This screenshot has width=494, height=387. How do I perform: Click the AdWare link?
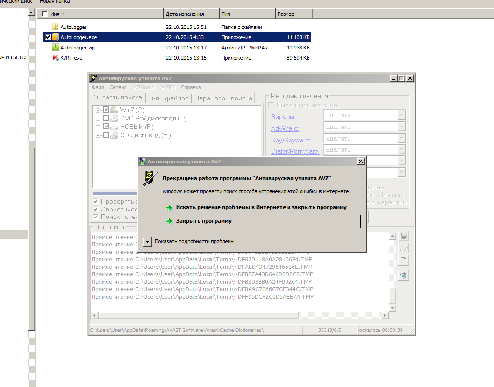285,129
